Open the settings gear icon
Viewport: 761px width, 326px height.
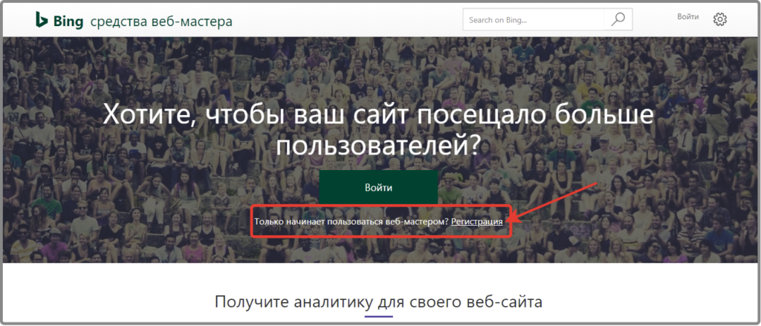tap(719, 20)
